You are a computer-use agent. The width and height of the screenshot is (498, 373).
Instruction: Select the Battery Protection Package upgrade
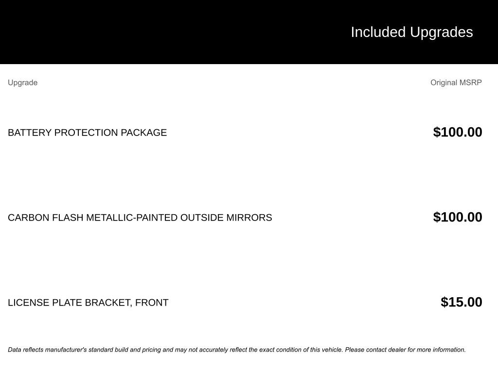(87, 133)
